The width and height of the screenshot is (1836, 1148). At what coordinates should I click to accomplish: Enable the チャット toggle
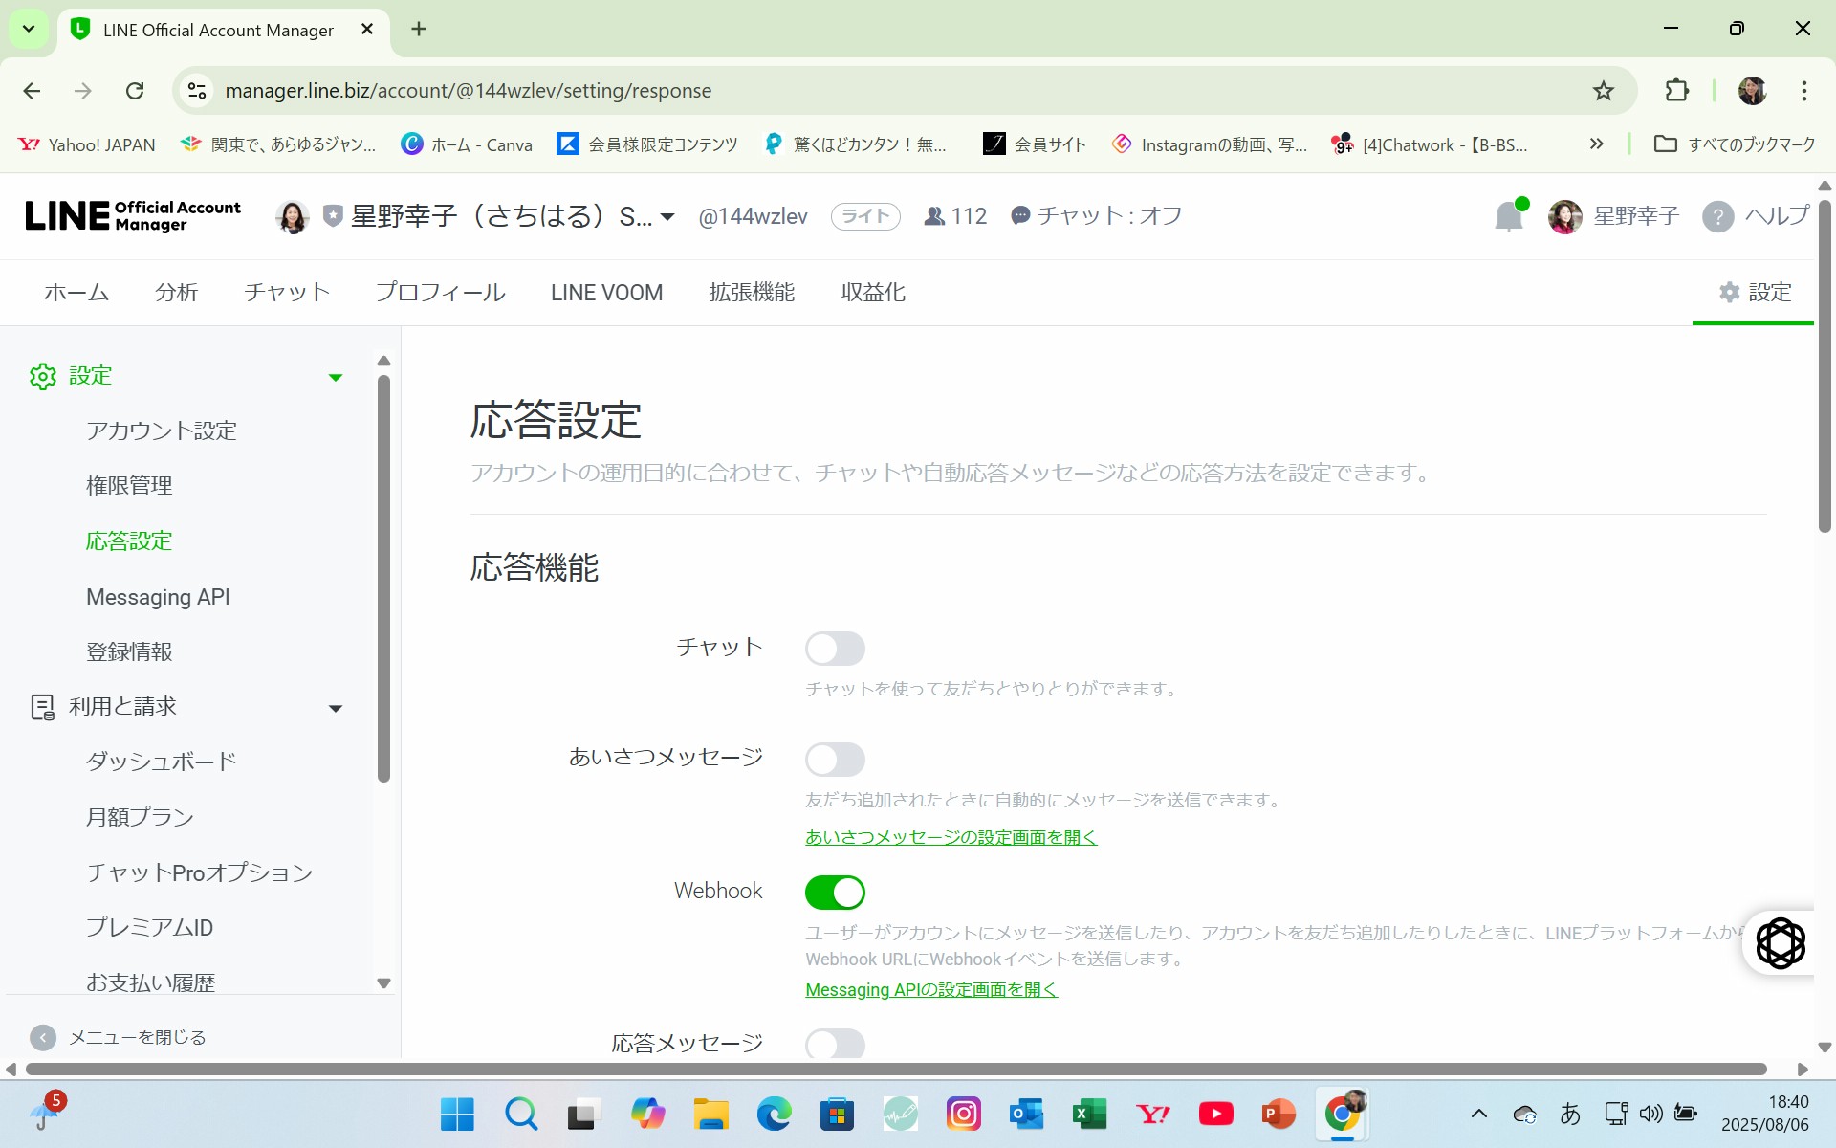(835, 649)
